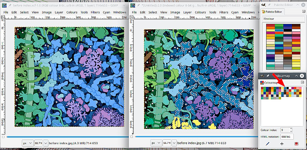307x150 pixels.
Task: Increase the Colour index stepper value
Action: [291, 129]
